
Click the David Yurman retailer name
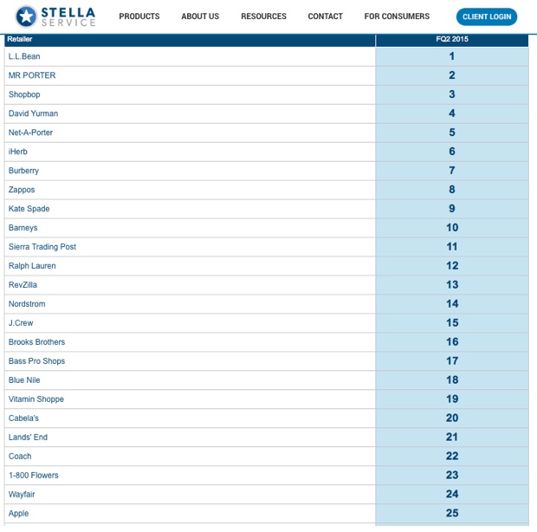[33, 114]
